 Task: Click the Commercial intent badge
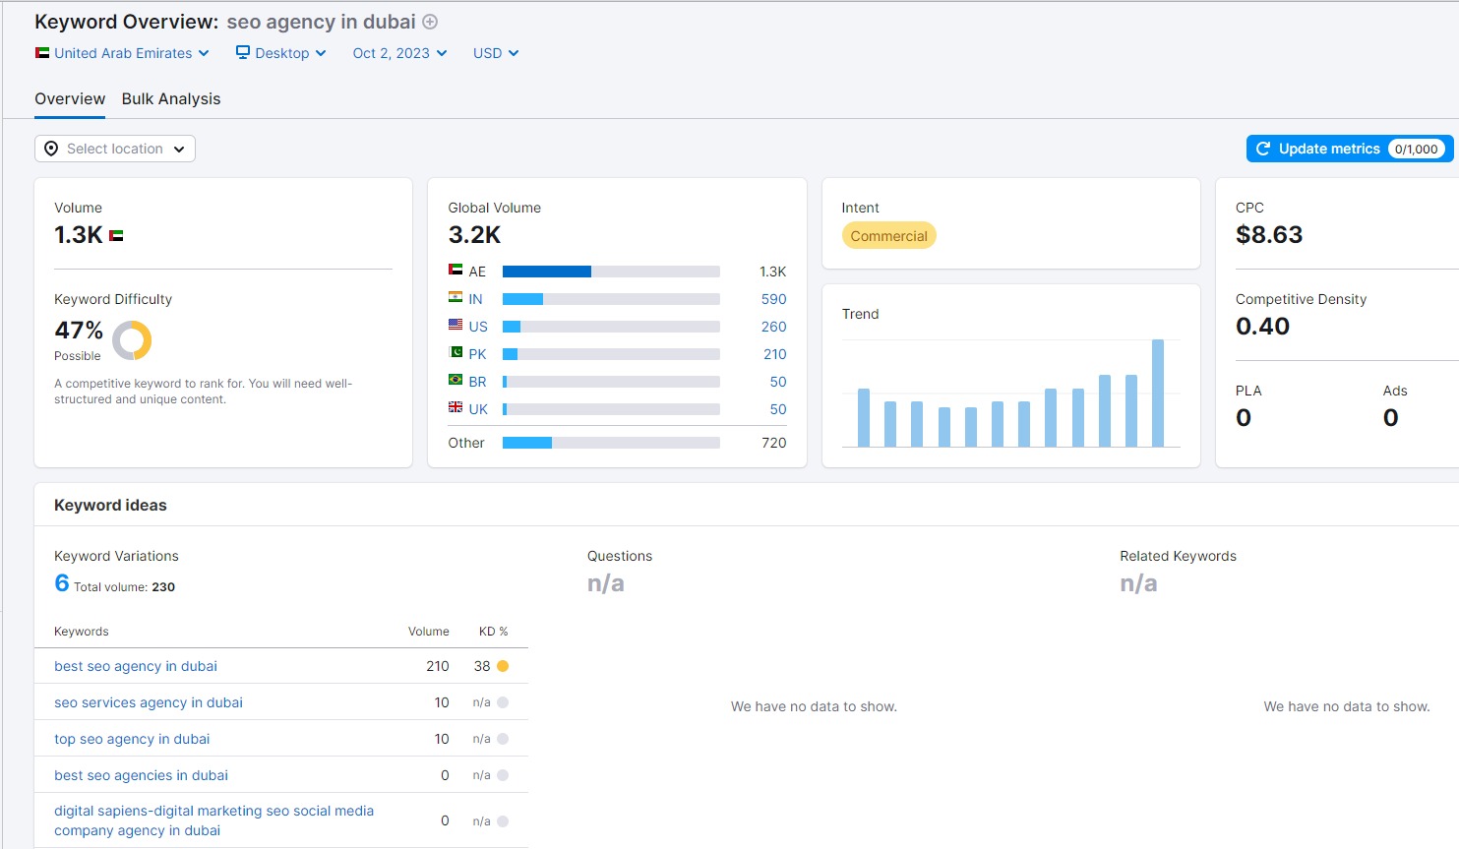(888, 236)
